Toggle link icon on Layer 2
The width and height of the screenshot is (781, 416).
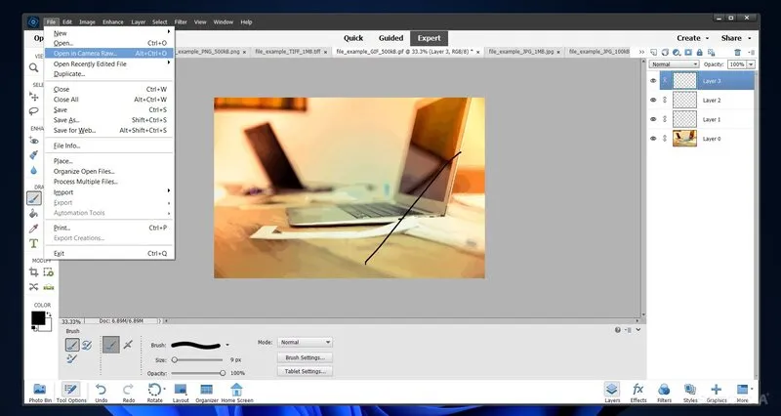tap(665, 101)
